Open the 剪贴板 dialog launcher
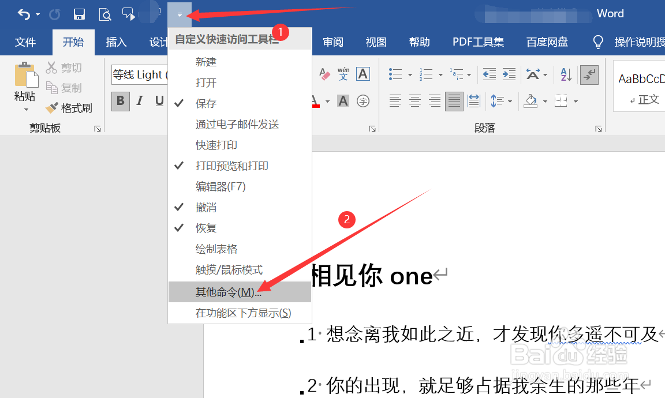The height and width of the screenshot is (398, 665). coord(98,127)
